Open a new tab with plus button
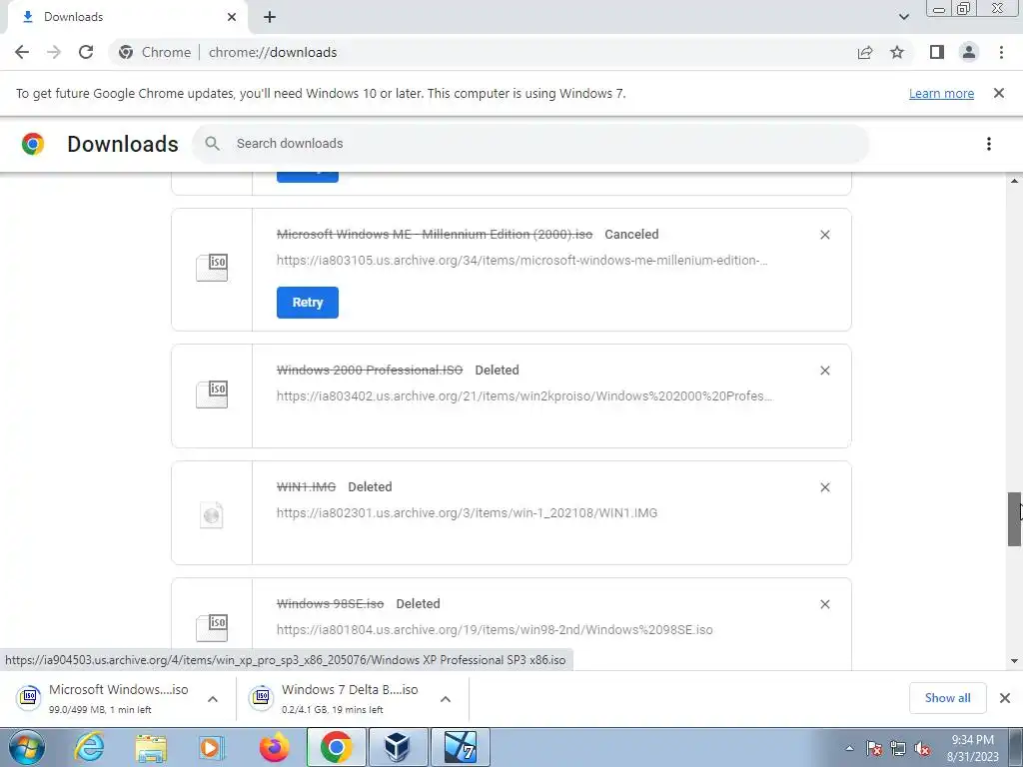 click(270, 17)
